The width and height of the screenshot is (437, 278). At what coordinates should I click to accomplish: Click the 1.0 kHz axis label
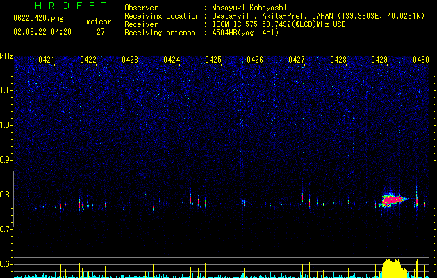point(6,125)
